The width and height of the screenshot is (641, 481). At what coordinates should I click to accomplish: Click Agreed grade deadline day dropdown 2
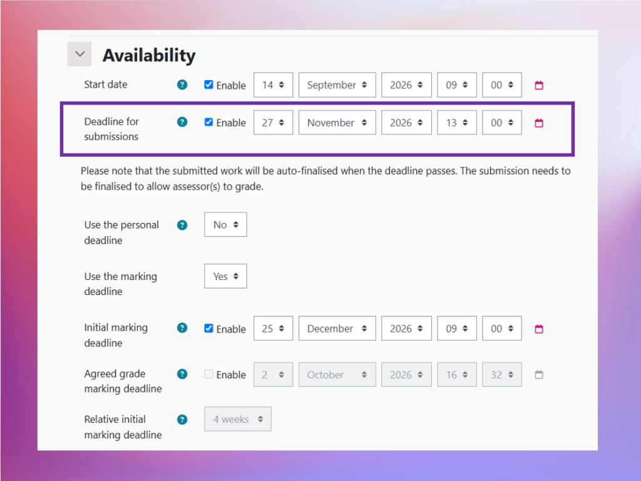point(273,375)
